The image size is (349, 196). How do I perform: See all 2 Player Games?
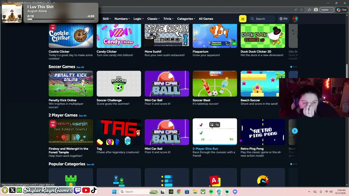83,116
